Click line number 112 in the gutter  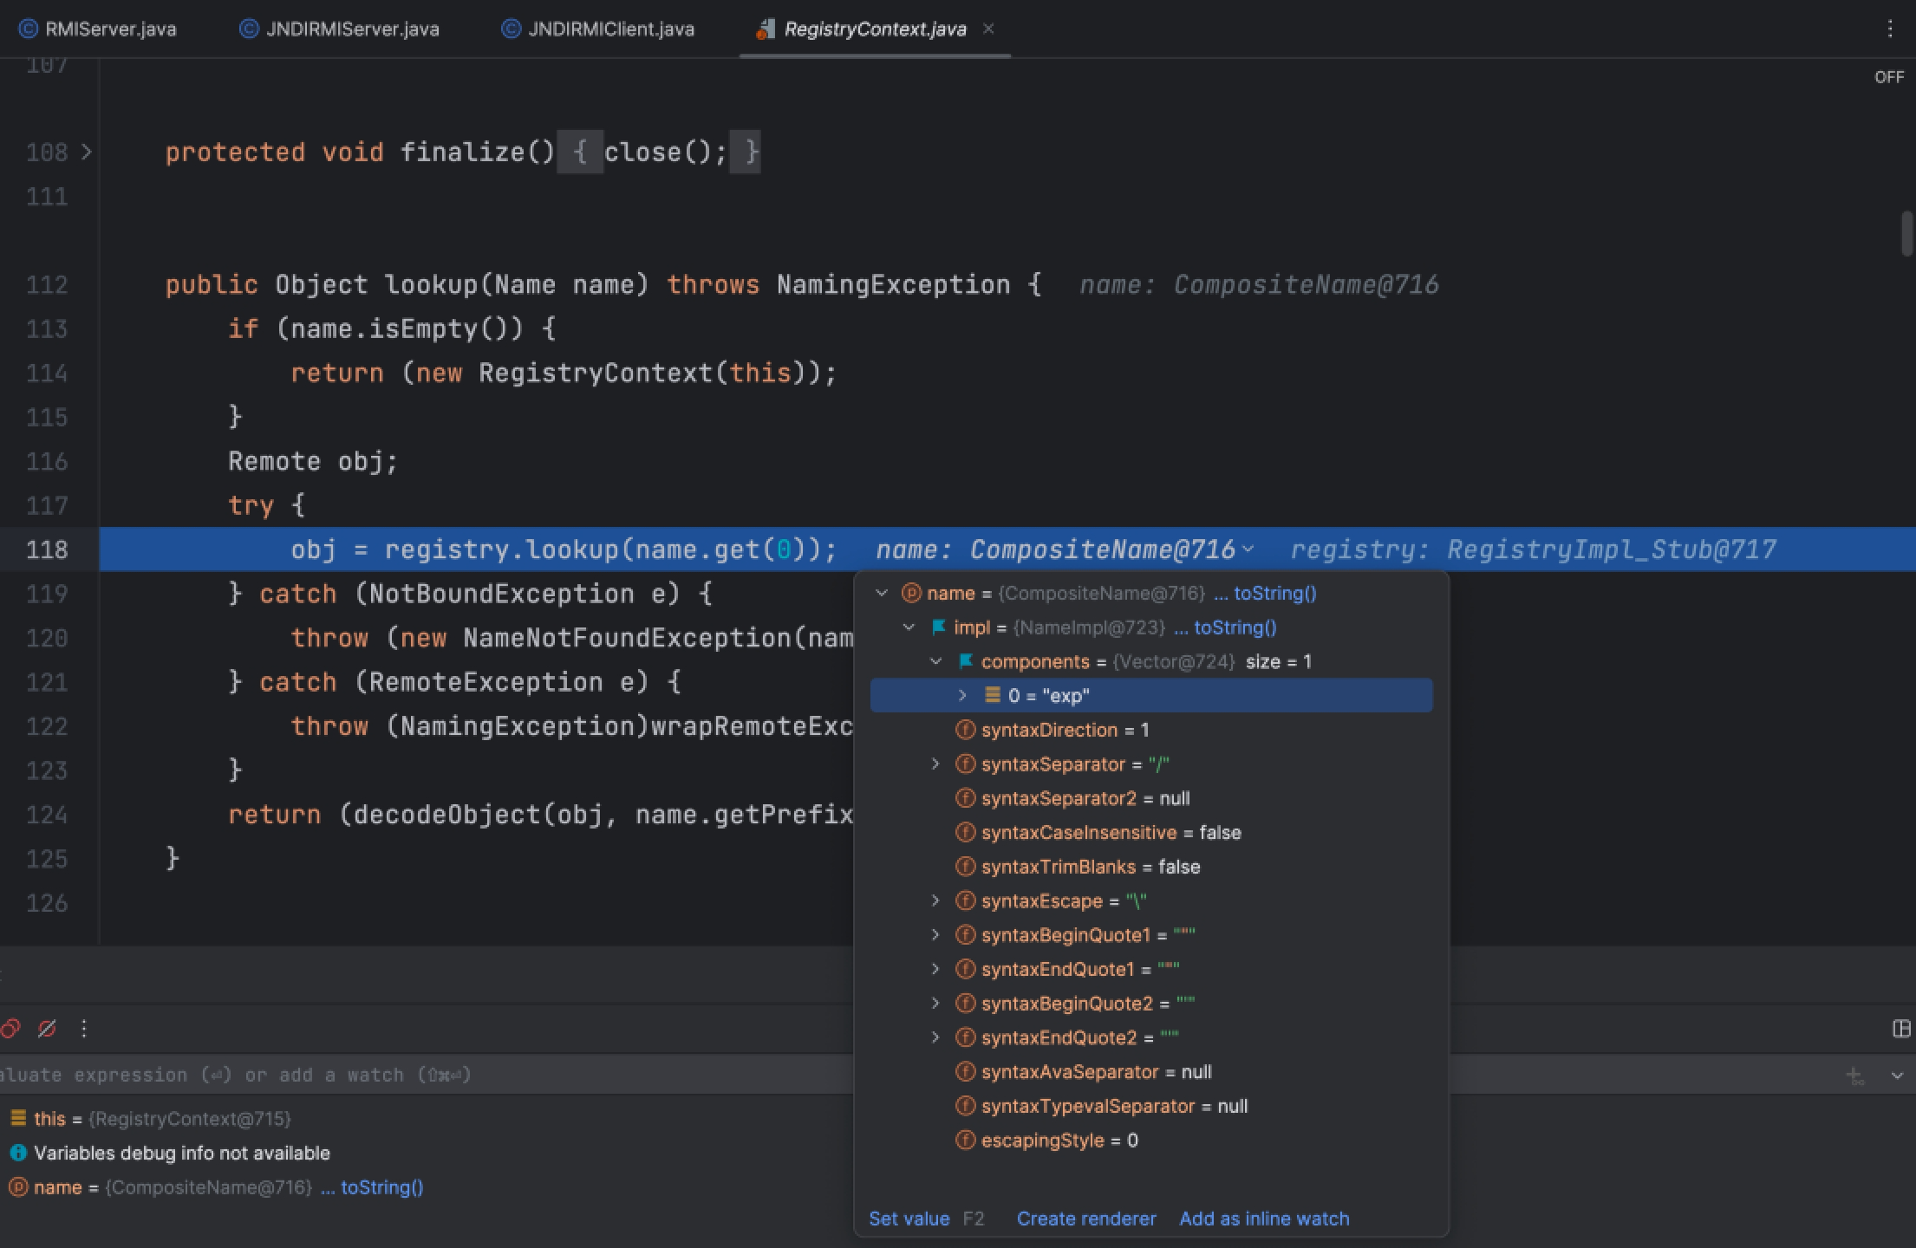tap(47, 285)
